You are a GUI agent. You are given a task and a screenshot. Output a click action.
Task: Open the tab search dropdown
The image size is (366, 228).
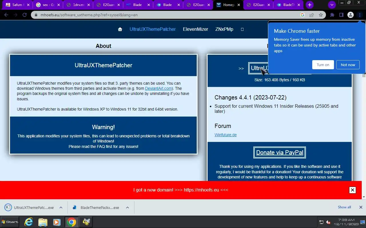click(332, 5)
